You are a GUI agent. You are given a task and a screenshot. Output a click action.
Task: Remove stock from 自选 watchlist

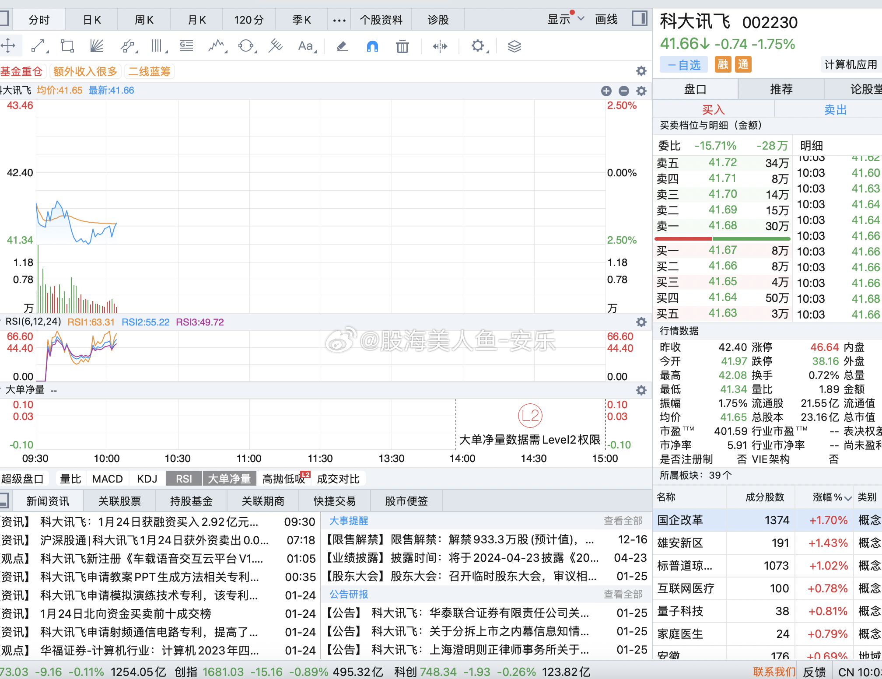tap(684, 65)
